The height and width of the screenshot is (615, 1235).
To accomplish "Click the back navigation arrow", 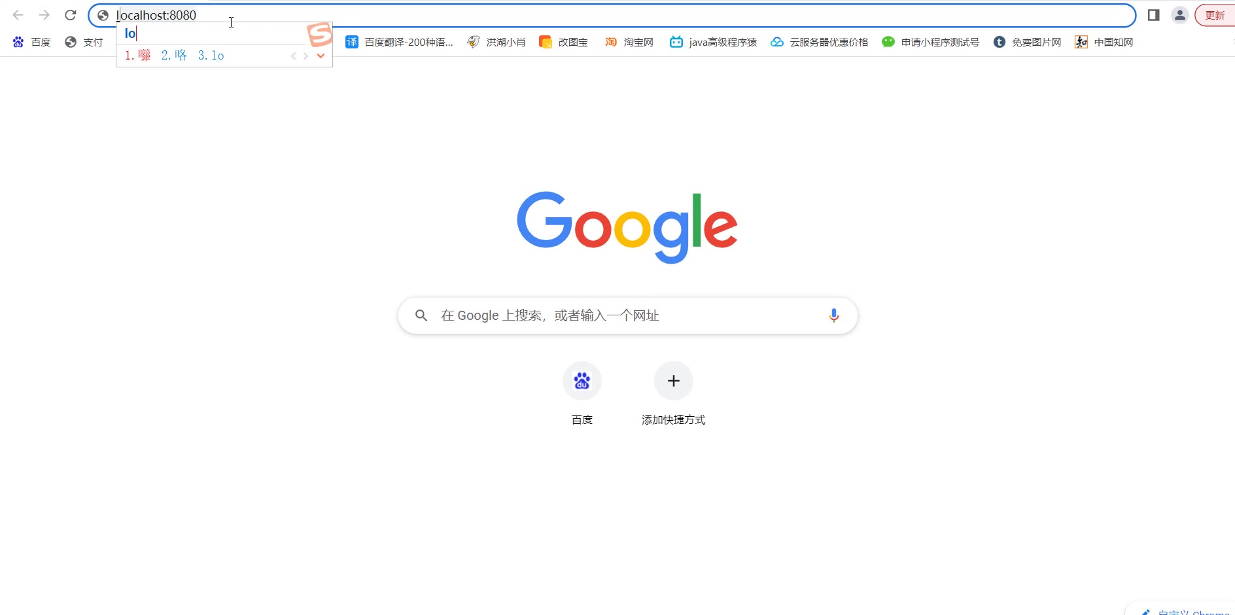I will tap(18, 15).
